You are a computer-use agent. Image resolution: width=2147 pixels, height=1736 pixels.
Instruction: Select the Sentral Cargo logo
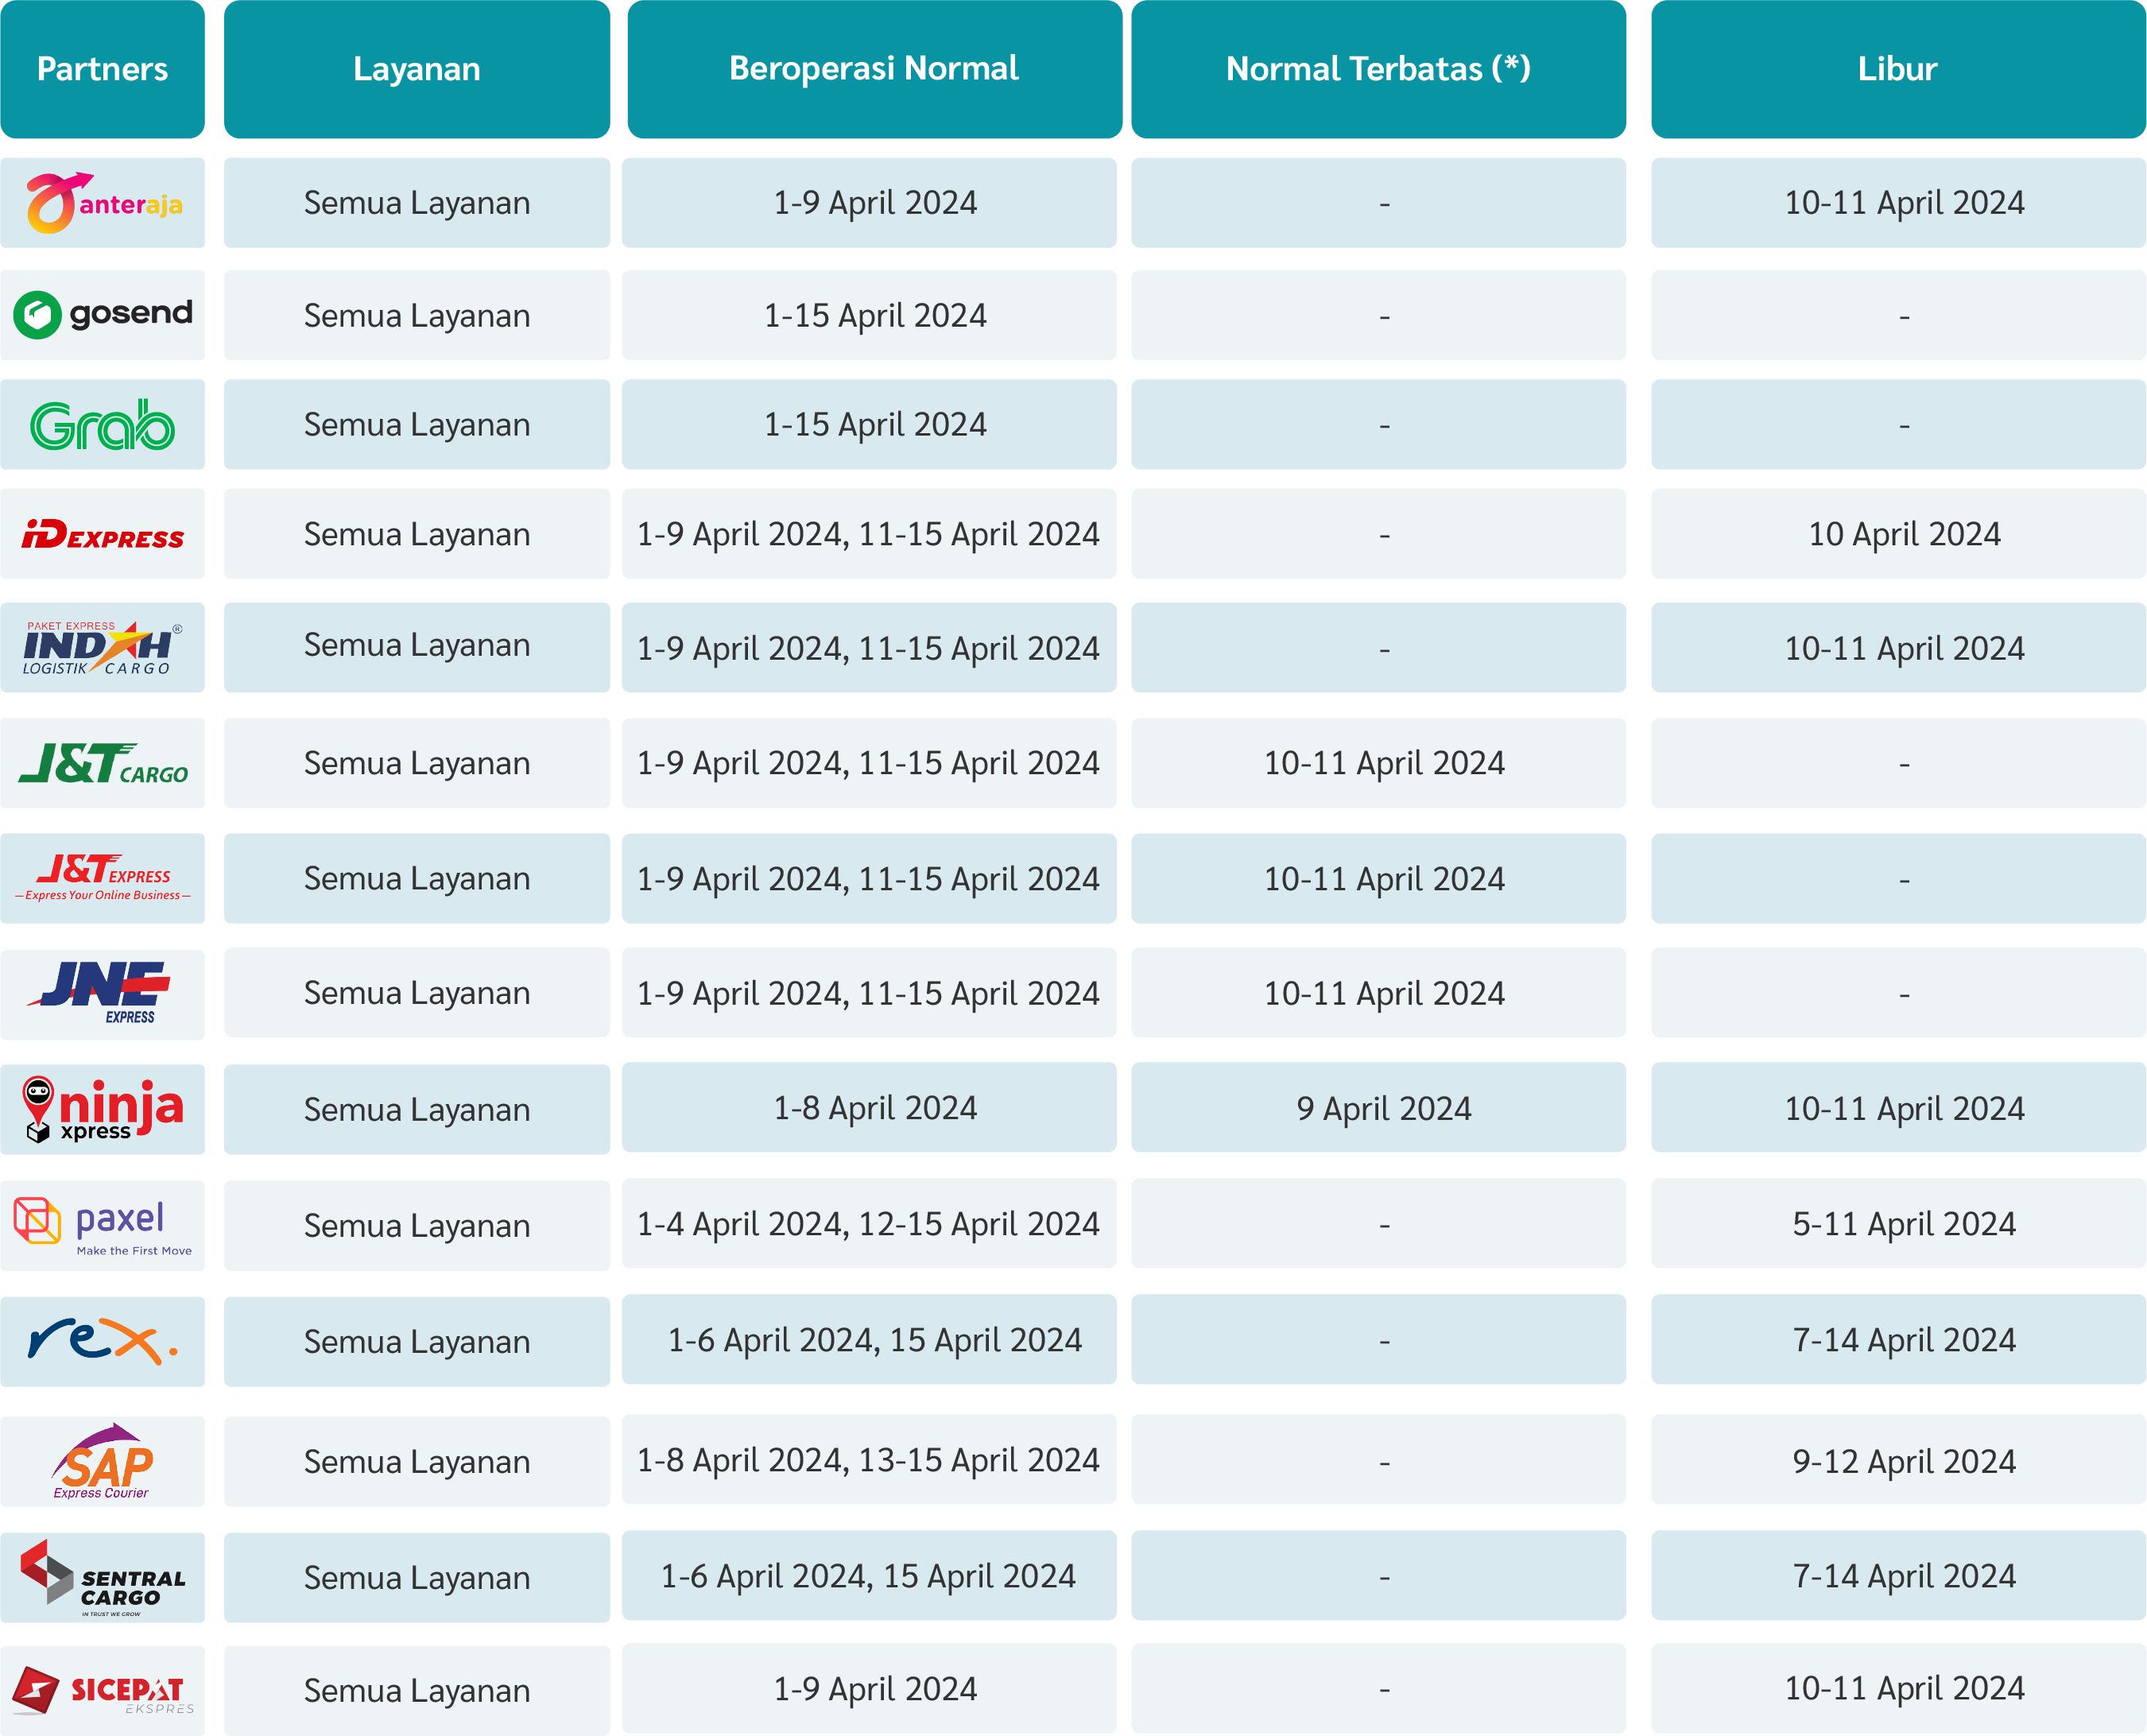102,1577
